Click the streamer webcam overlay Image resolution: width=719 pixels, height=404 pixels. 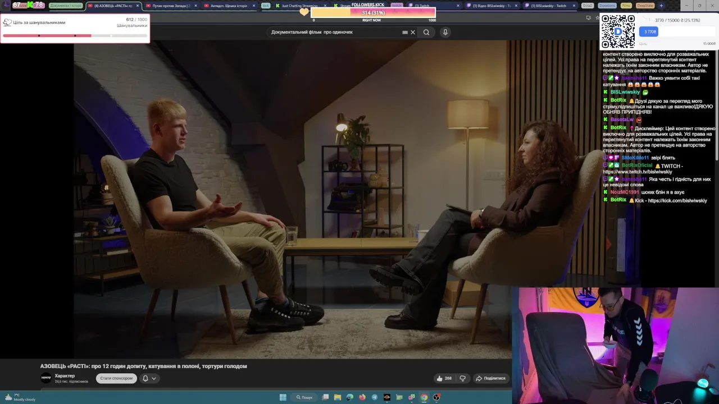coord(615,345)
